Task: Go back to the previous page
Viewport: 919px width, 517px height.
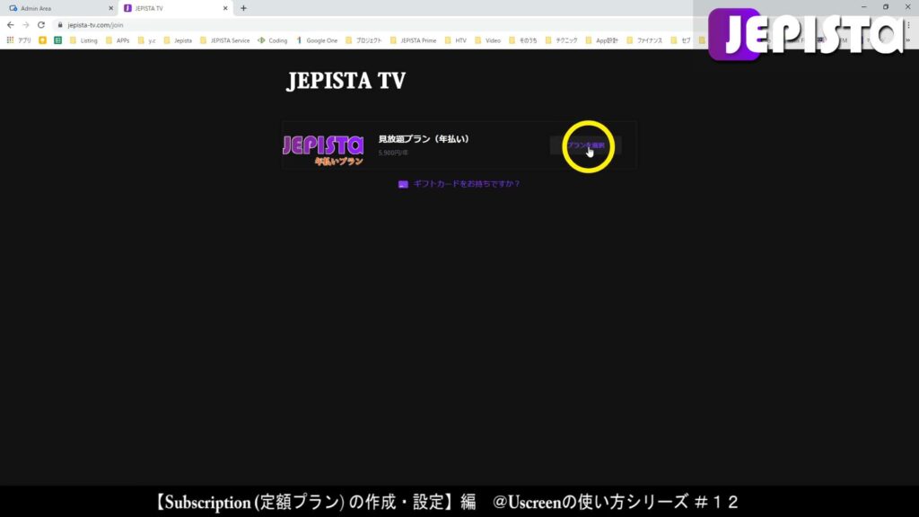Action: coord(11,24)
